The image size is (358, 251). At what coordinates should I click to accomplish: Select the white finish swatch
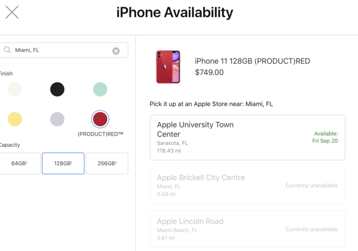click(x=15, y=89)
